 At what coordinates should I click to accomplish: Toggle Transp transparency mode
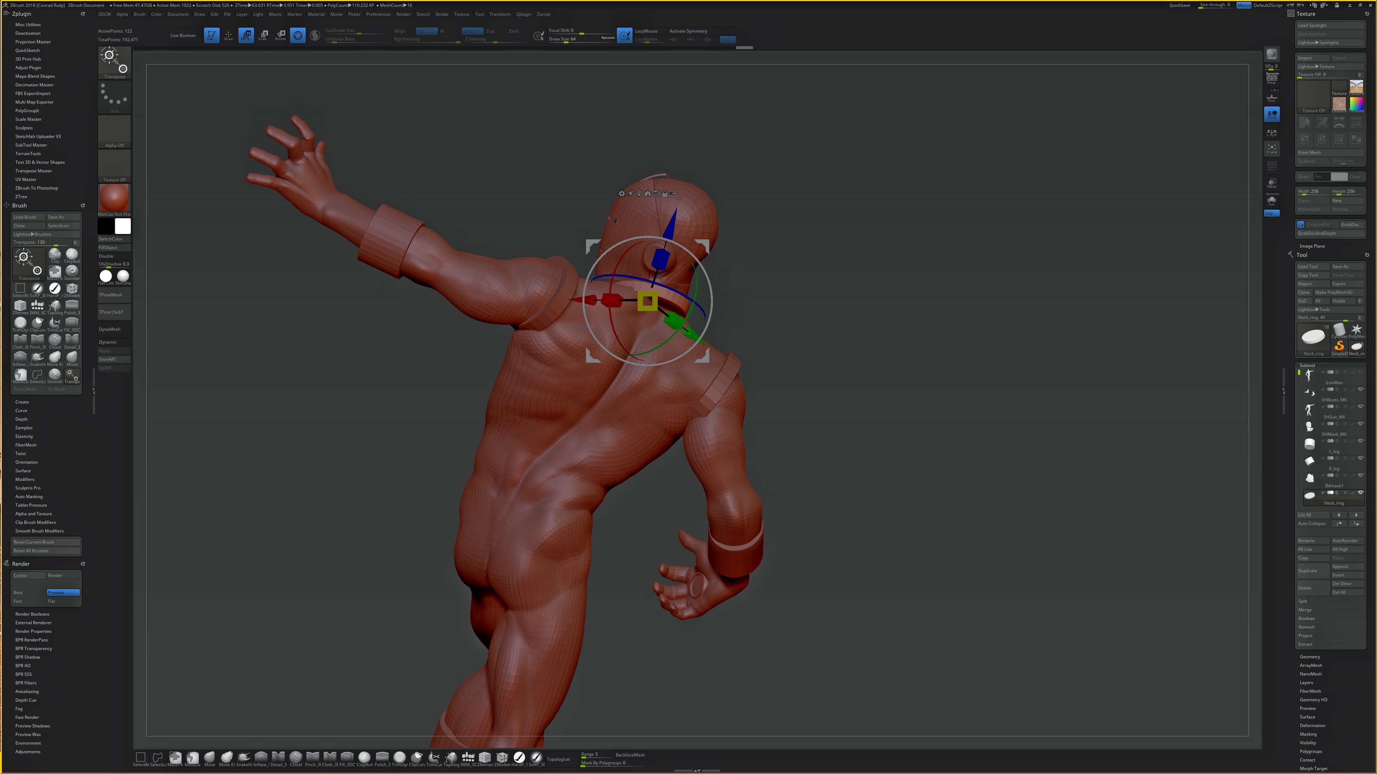pyautogui.click(x=1272, y=183)
